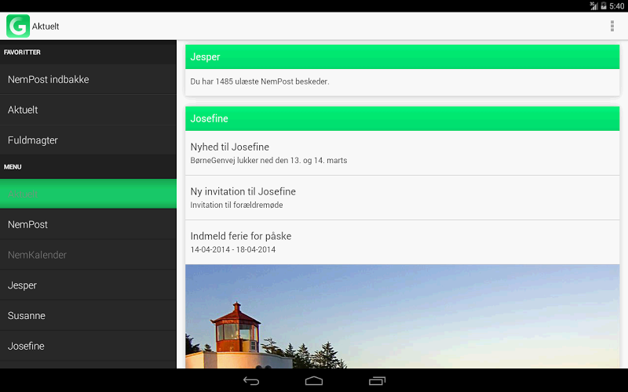The height and width of the screenshot is (392, 628).
Task: Select Aktuelt under Favoritter
Action: (88, 110)
